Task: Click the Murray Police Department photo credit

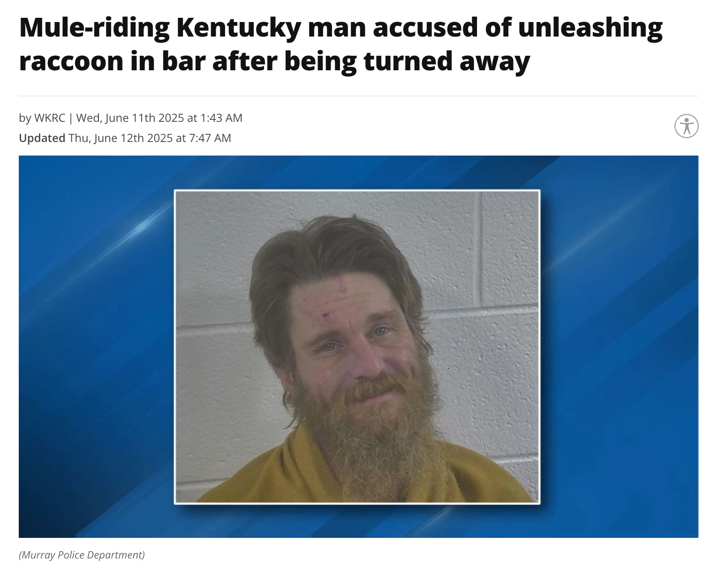Action: (82, 555)
